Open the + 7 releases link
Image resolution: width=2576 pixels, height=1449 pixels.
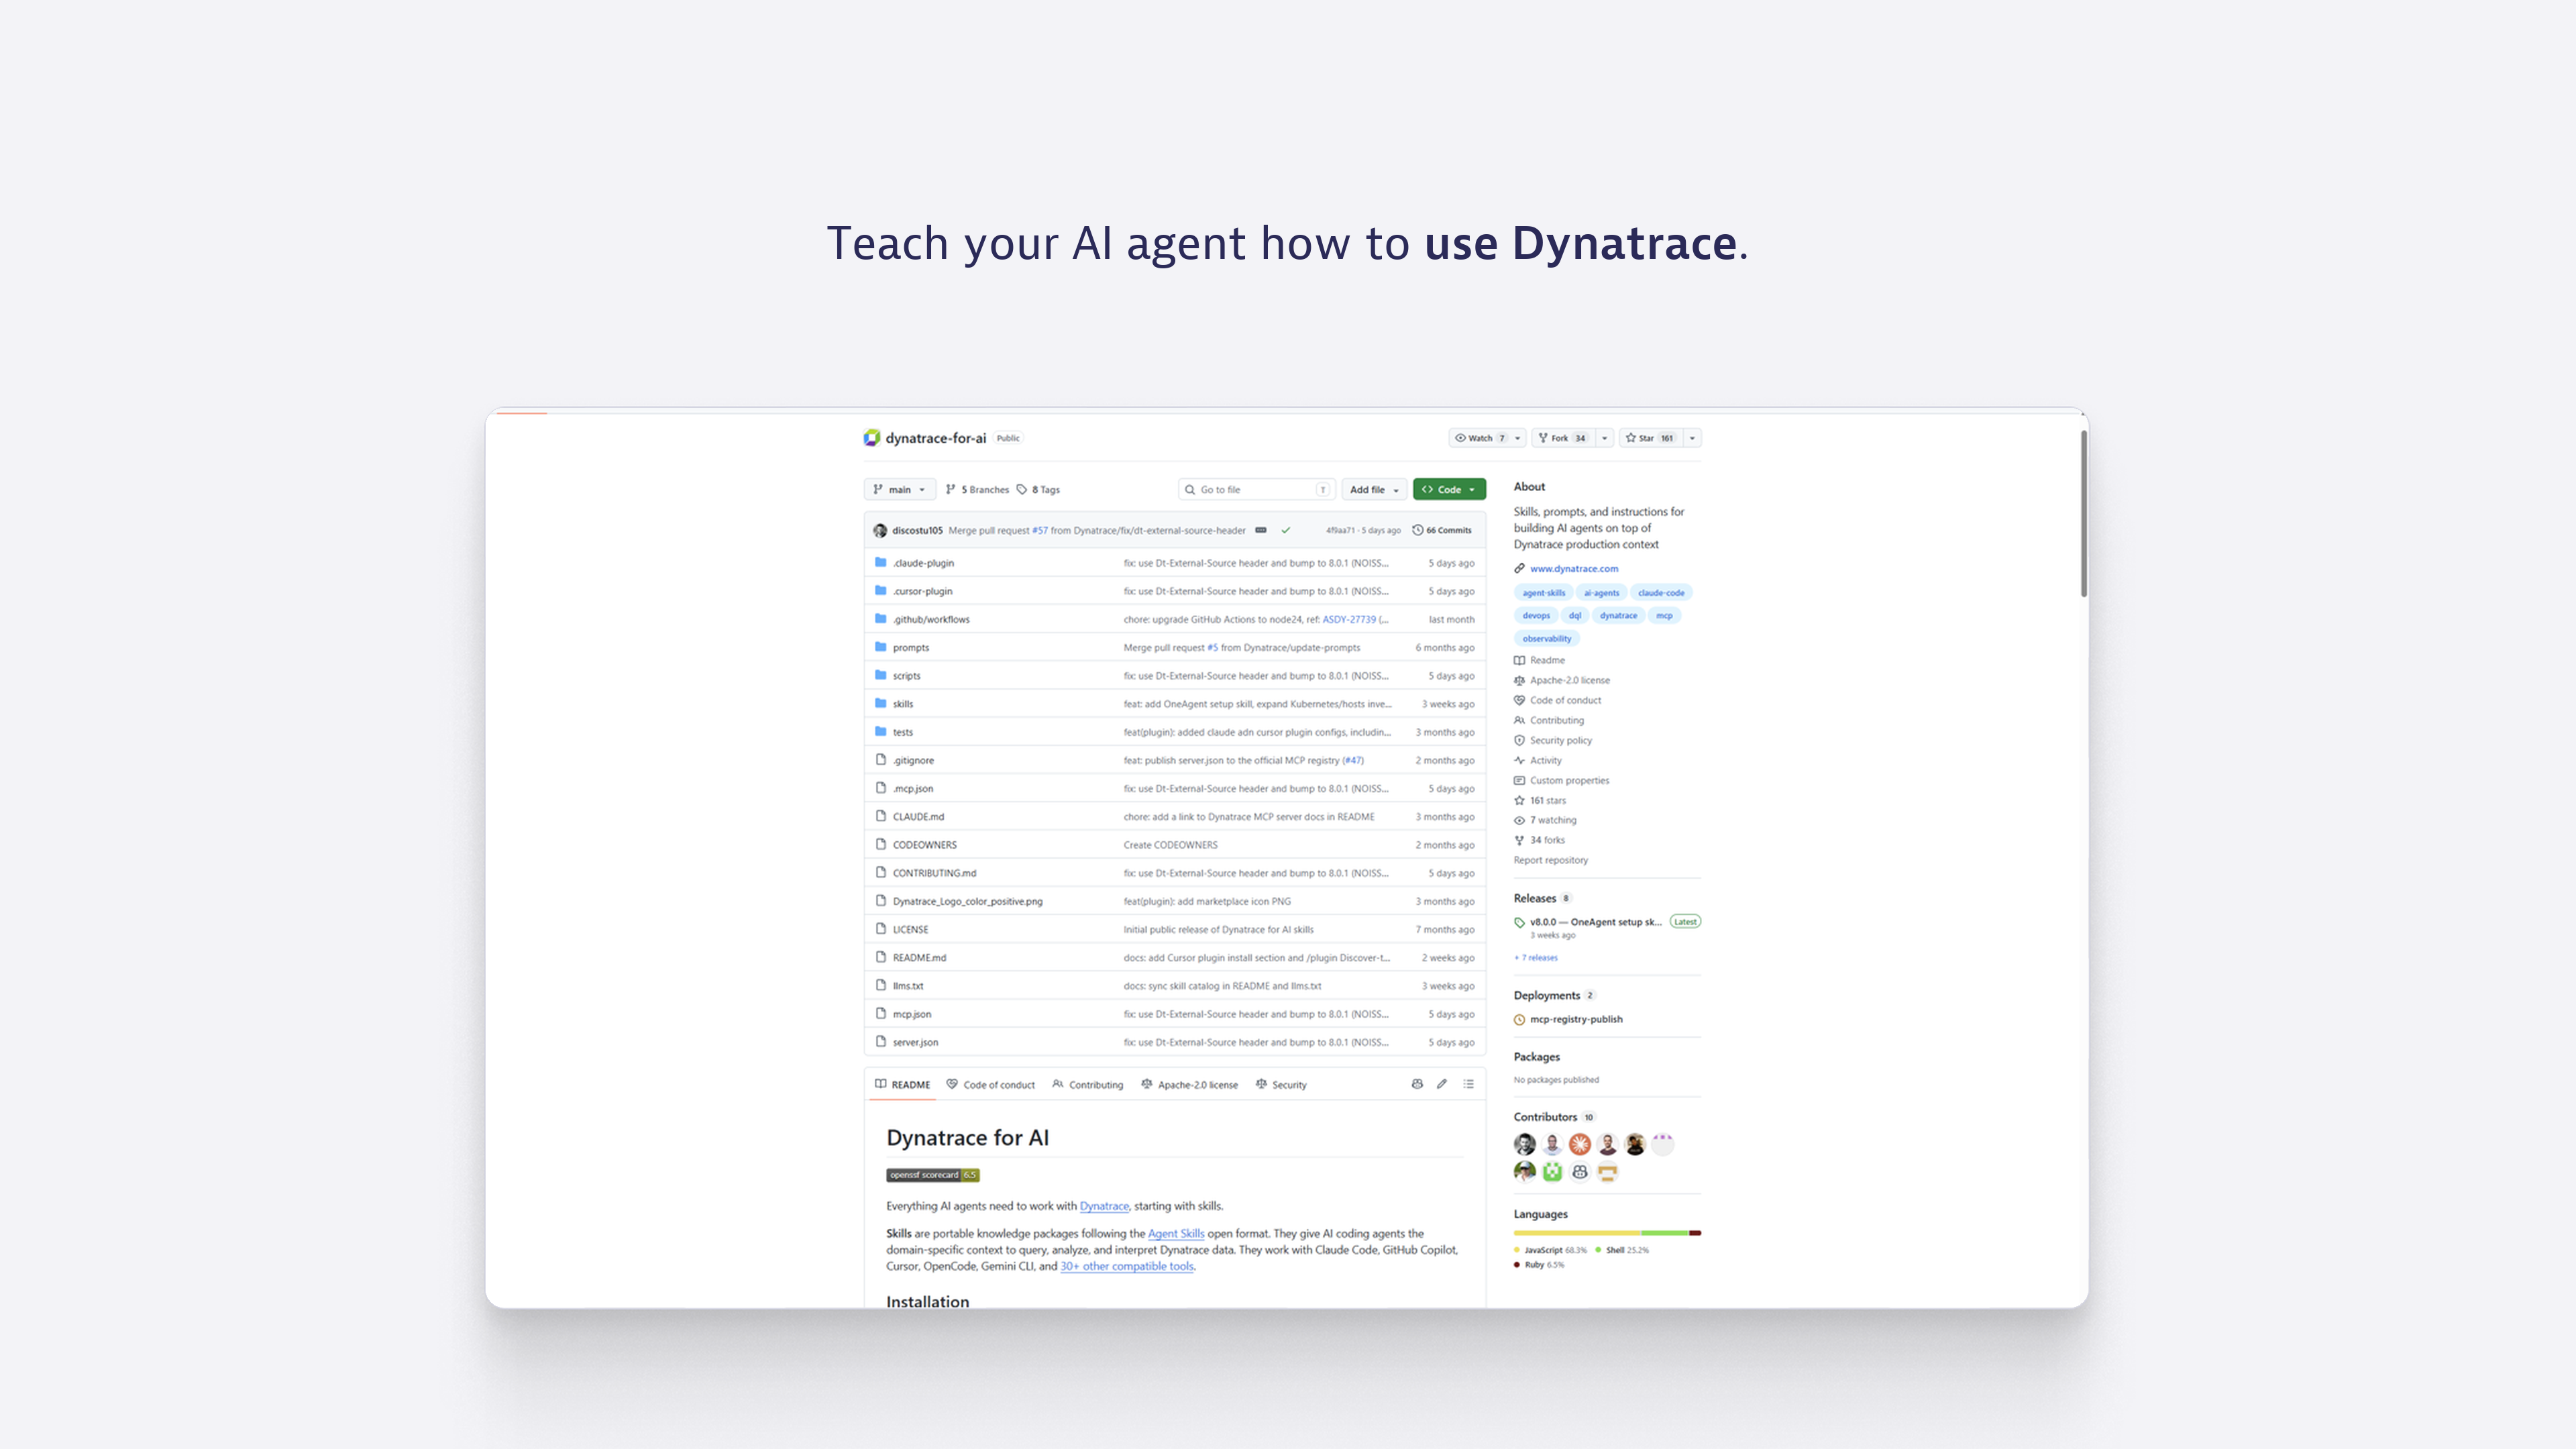1536,957
